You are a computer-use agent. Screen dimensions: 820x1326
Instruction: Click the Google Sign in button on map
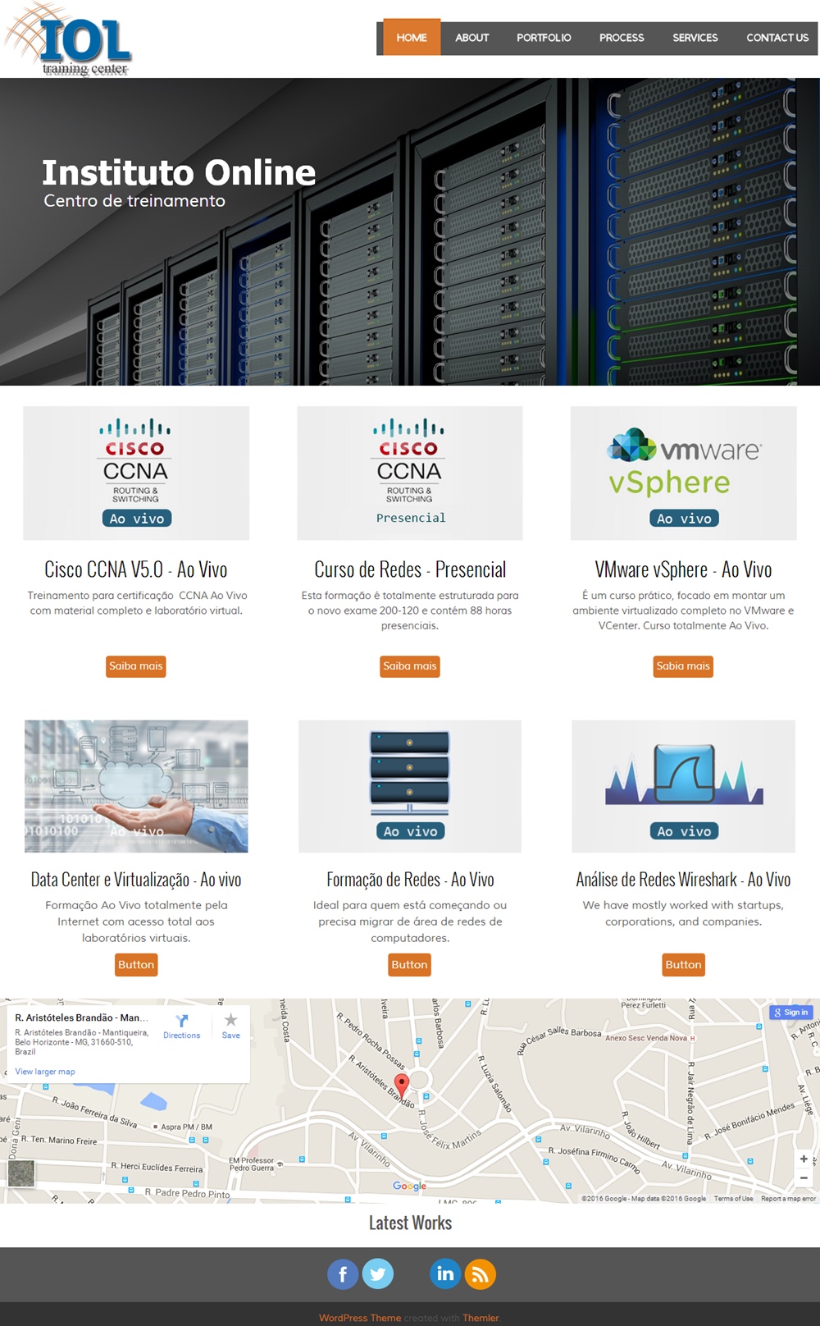(x=790, y=1013)
